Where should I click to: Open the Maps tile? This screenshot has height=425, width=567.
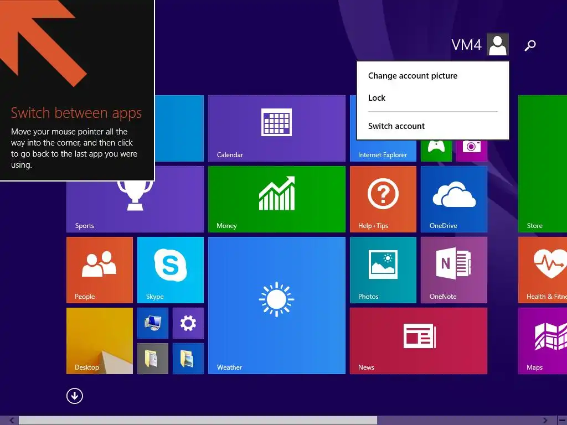[543, 341]
